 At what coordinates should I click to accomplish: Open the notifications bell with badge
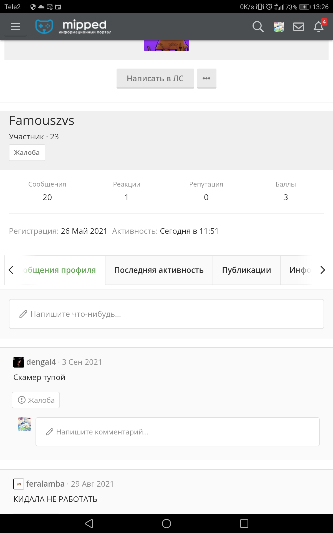click(x=319, y=26)
